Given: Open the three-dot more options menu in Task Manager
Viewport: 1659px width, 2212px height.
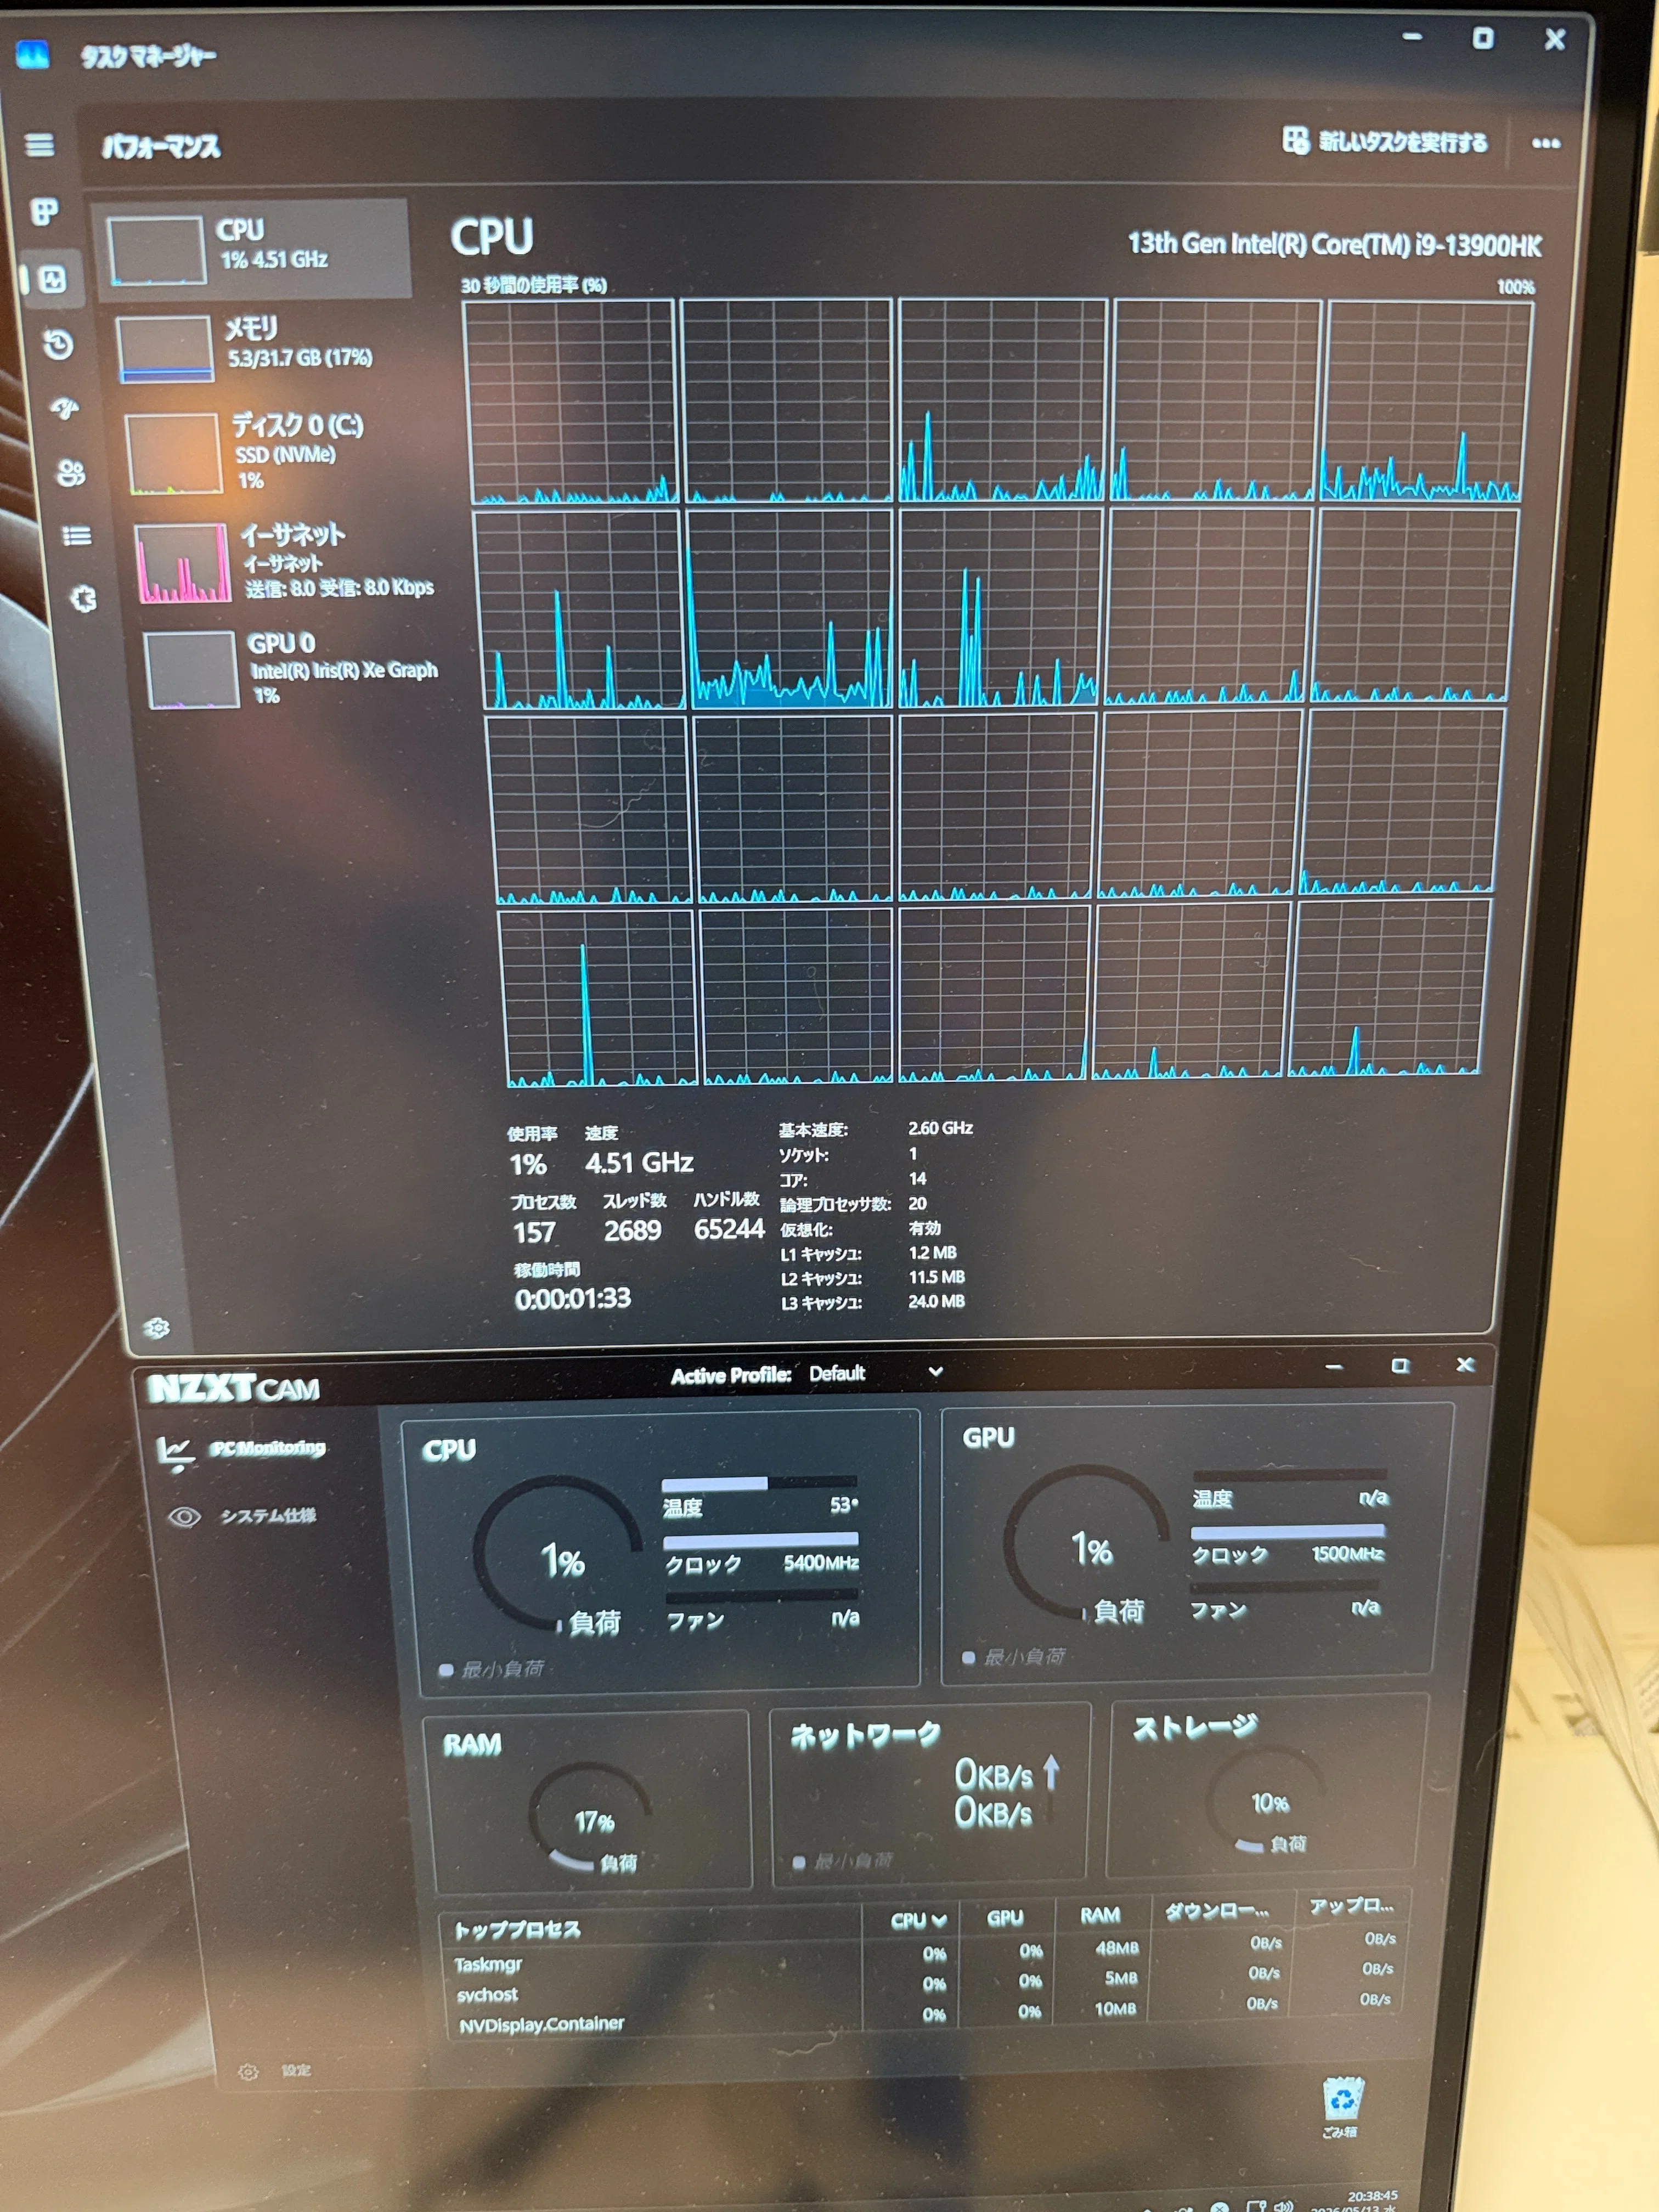Looking at the screenshot, I should (x=1545, y=143).
